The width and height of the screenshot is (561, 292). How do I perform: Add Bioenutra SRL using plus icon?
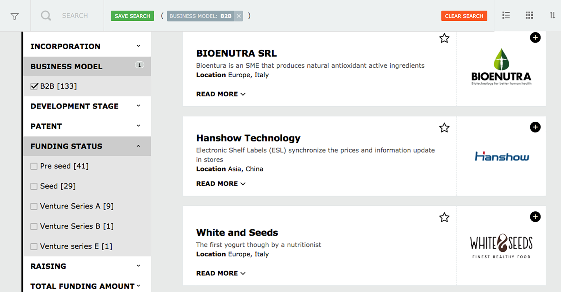(535, 37)
